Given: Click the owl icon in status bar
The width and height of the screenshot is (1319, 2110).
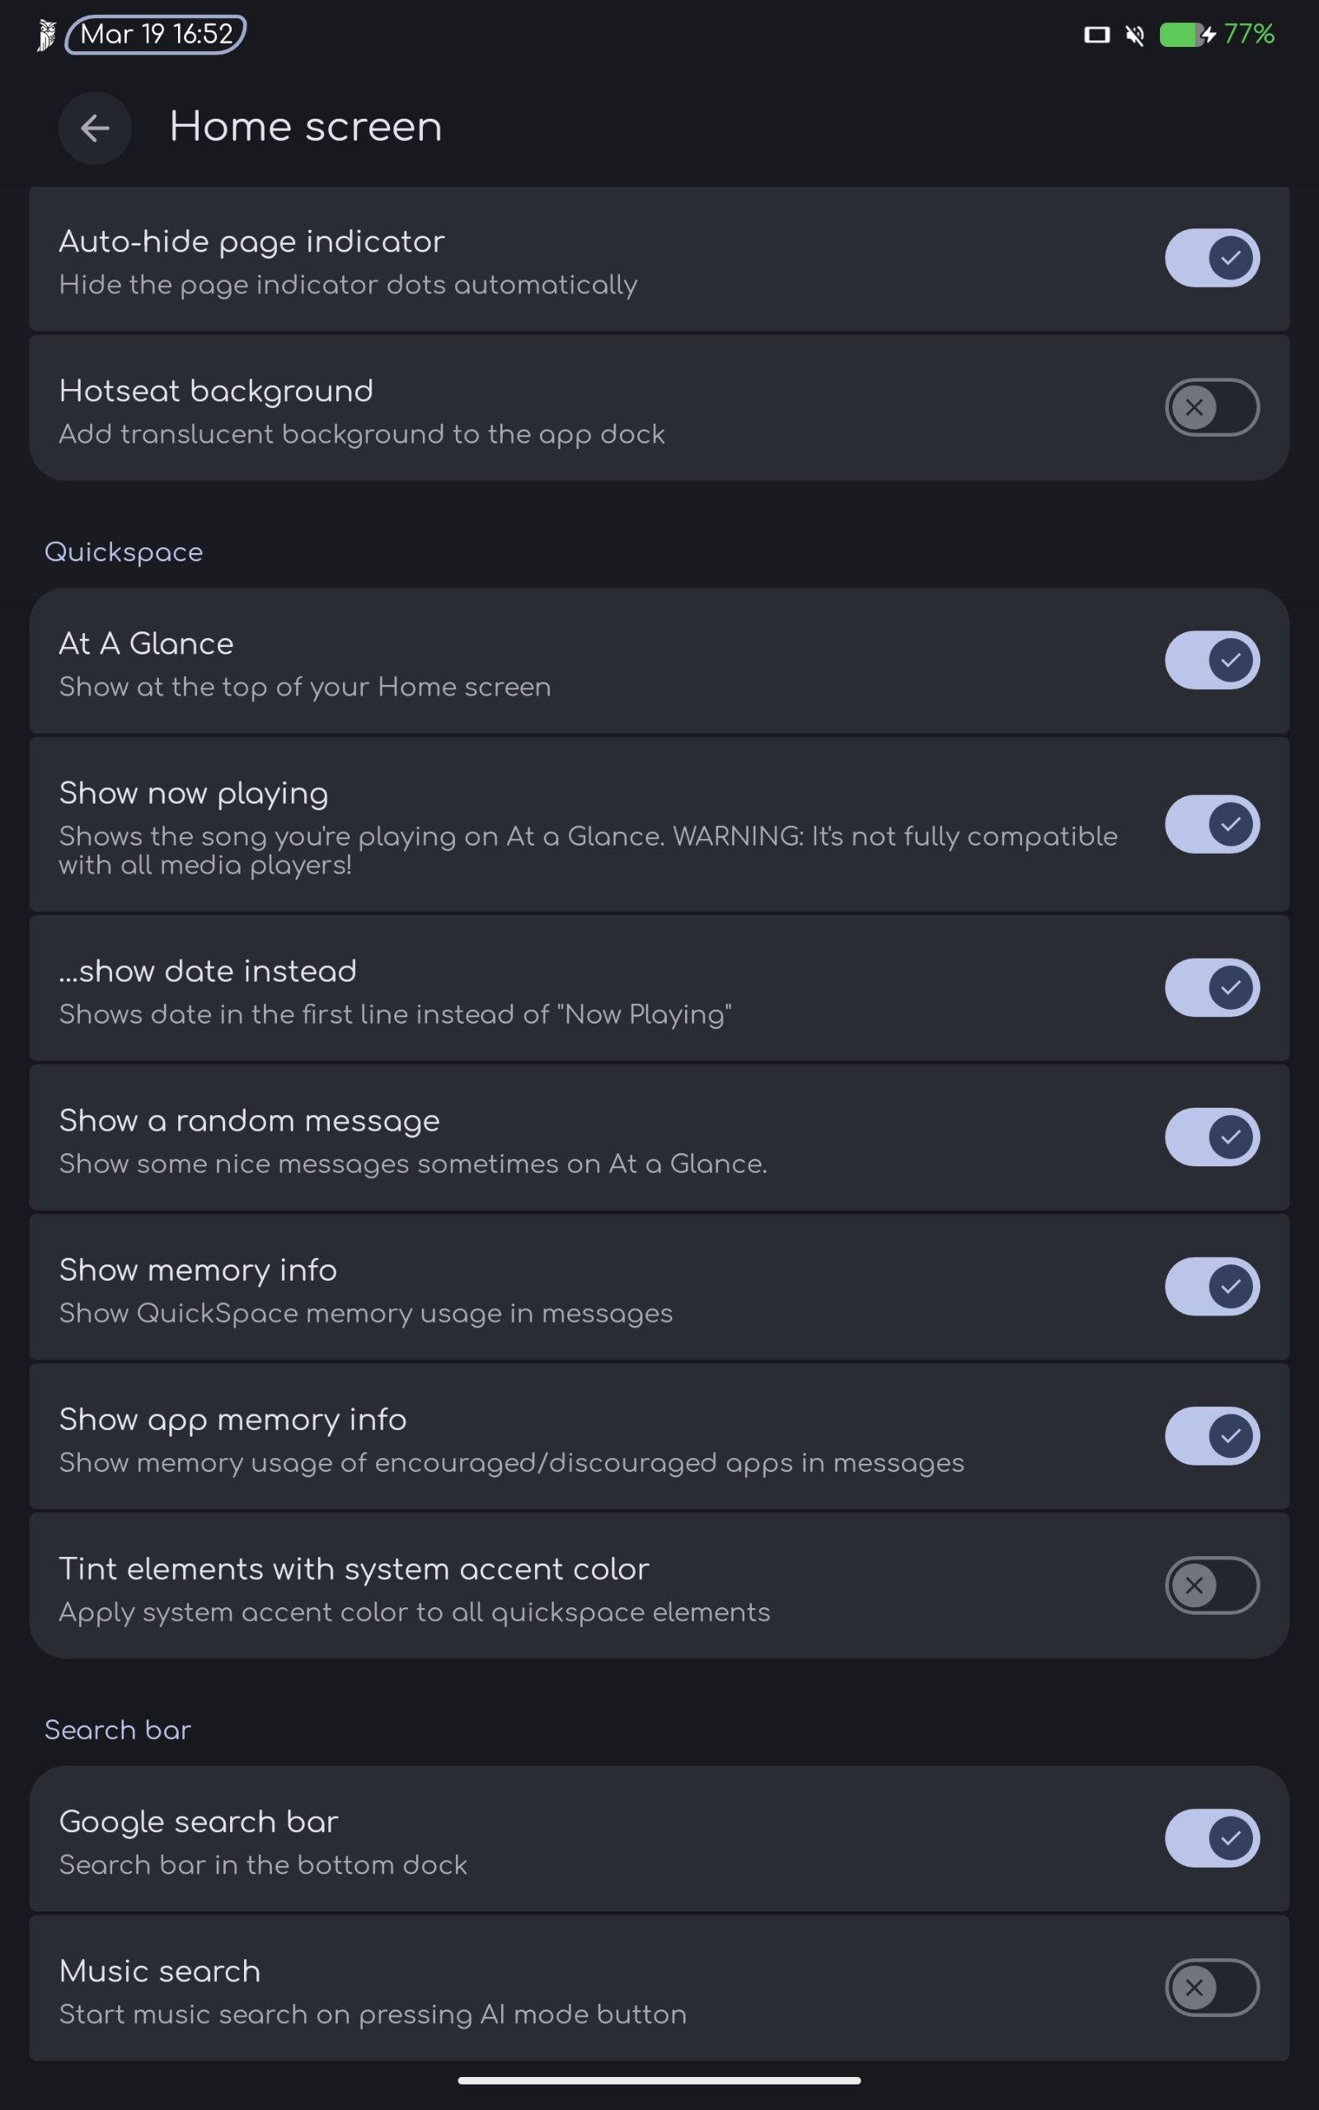Looking at the screenshot, I should pos(46,35).
